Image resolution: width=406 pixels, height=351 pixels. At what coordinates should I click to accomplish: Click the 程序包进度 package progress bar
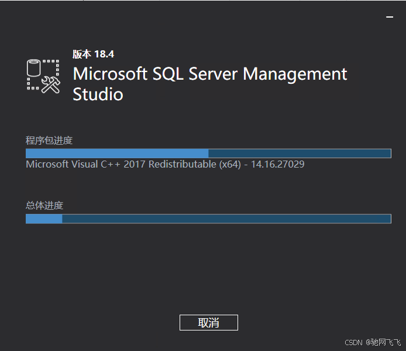[208, 154]
